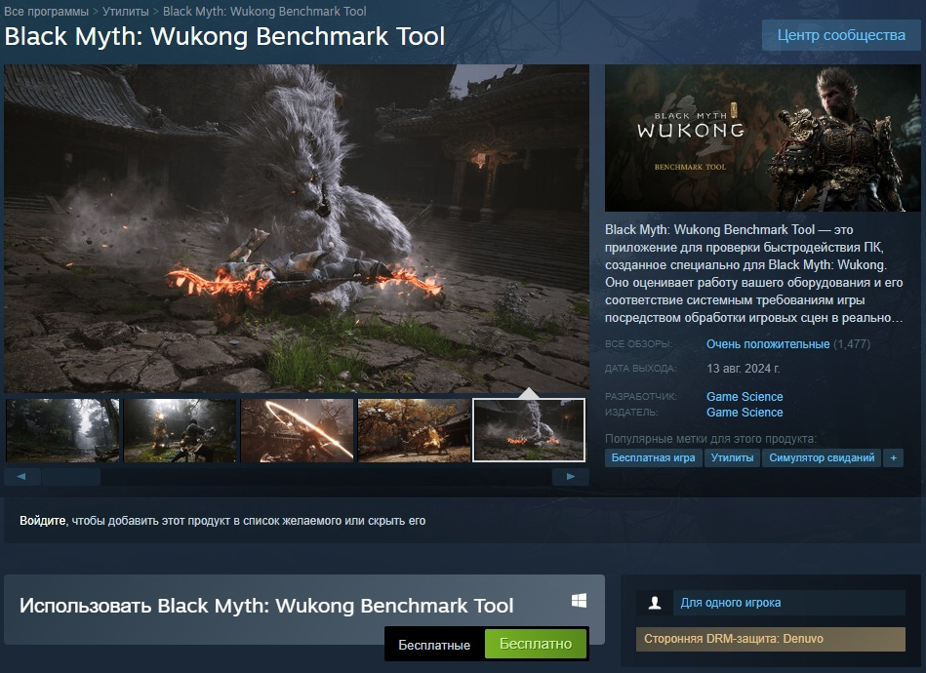Screen dimensions: 926x673
Task: Click the main screenshot of the white wolf boss
Action: click(x=297, y=228)
